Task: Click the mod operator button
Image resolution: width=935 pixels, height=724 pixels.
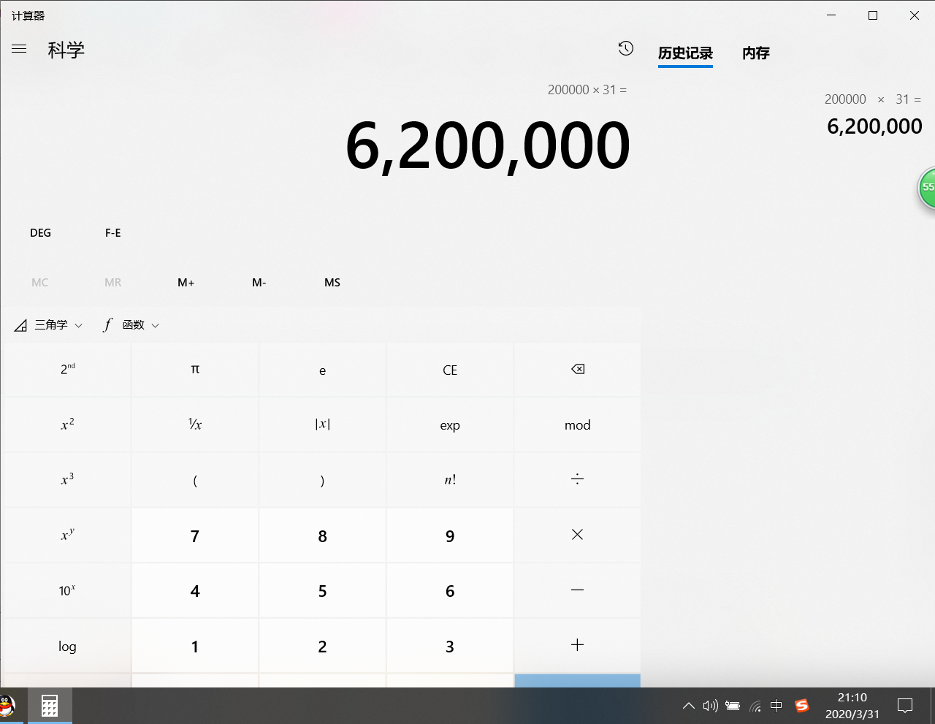Action: tap(577, 425)
